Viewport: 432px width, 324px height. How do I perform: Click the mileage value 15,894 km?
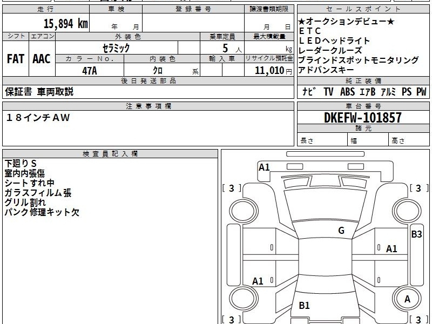click(x=65, y=23)
